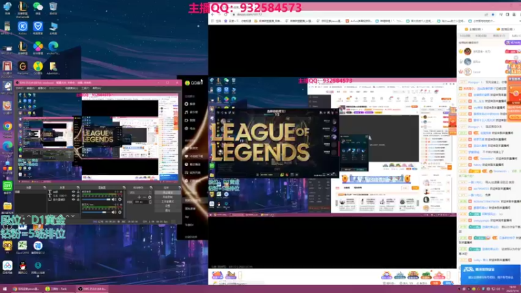Open OBS Scene Collection menu
The height and width of the screenshot is (293, 521).
[71, 89]
